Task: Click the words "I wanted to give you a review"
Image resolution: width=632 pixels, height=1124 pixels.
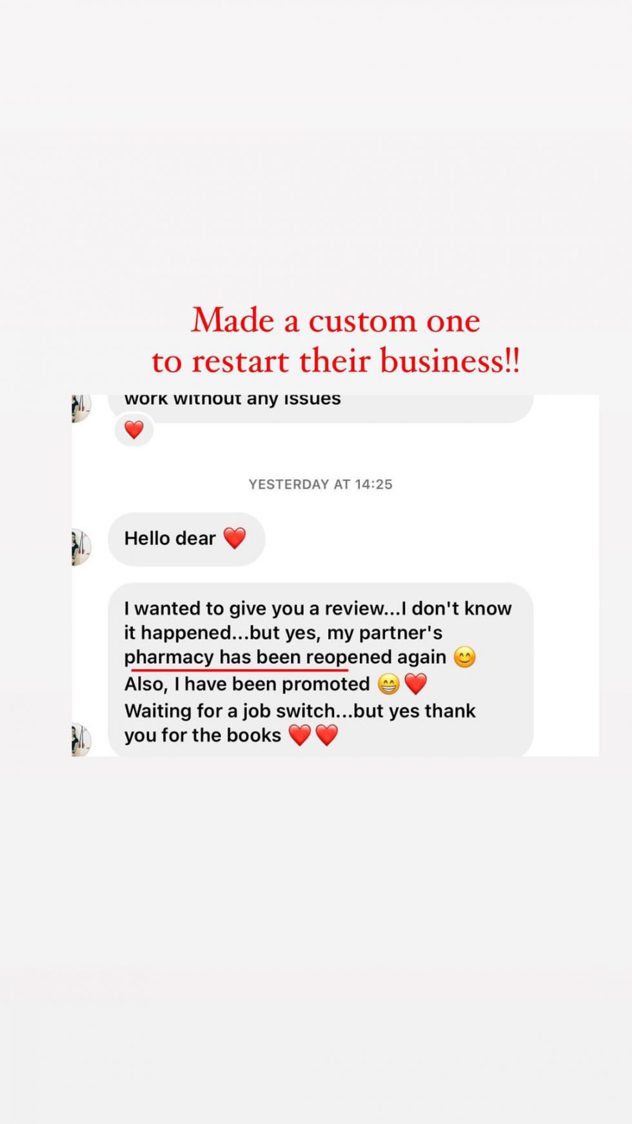Action: [253, 609]
